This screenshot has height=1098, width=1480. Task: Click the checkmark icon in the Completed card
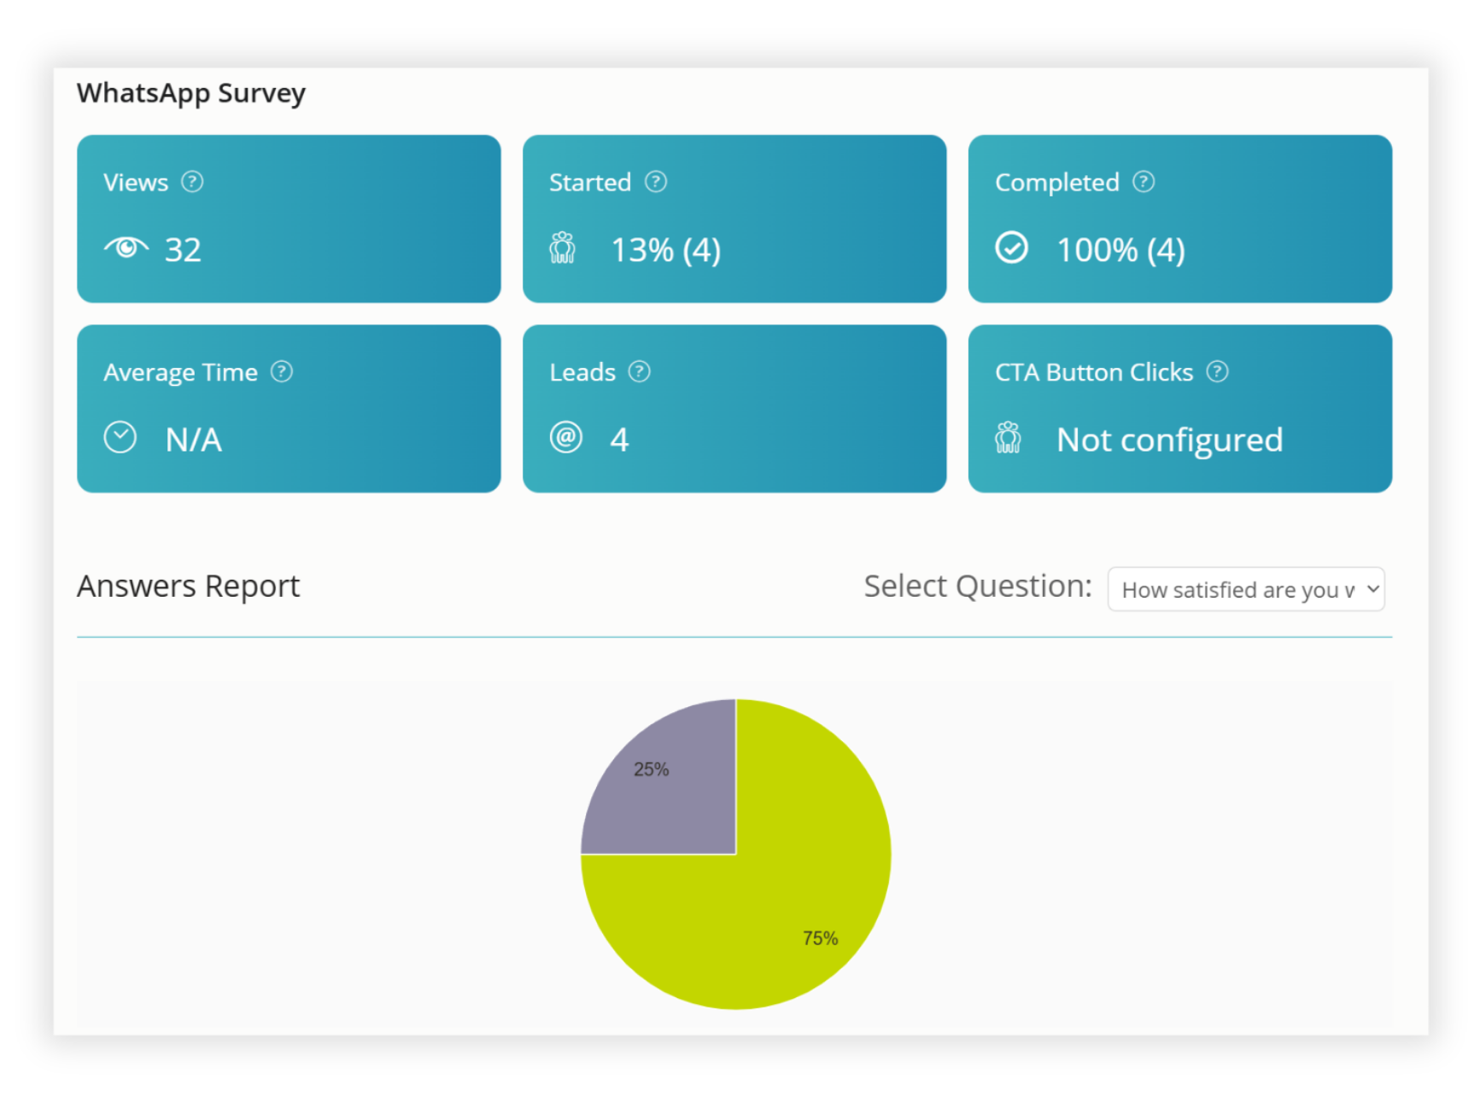(x=1010, y=248)
